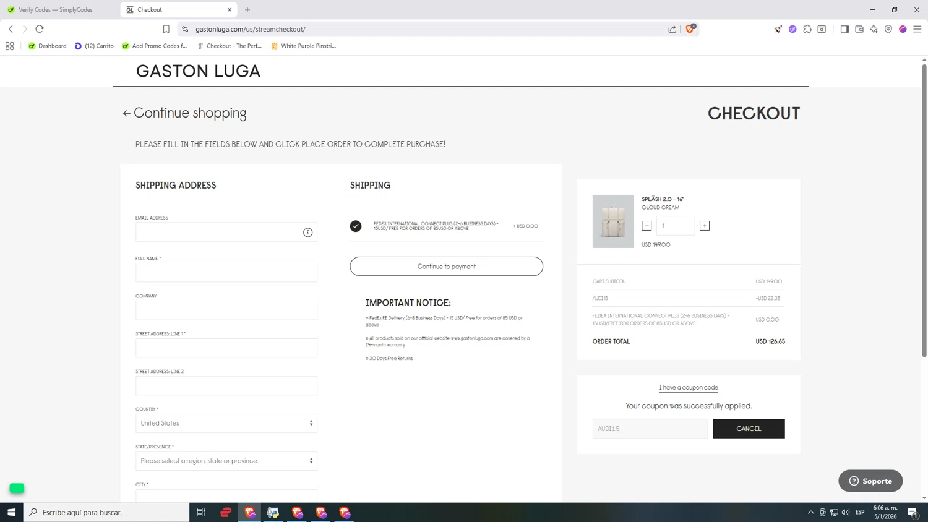Screen dimensions: 928x522
Task: Open the red app taskbar icon
Action: click(x=226, y=512)
